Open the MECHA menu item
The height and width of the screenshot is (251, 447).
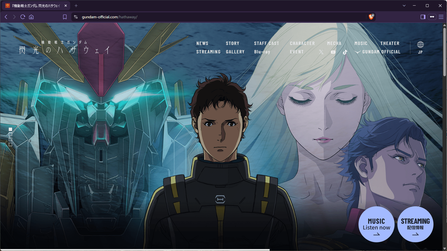point(334,43)
